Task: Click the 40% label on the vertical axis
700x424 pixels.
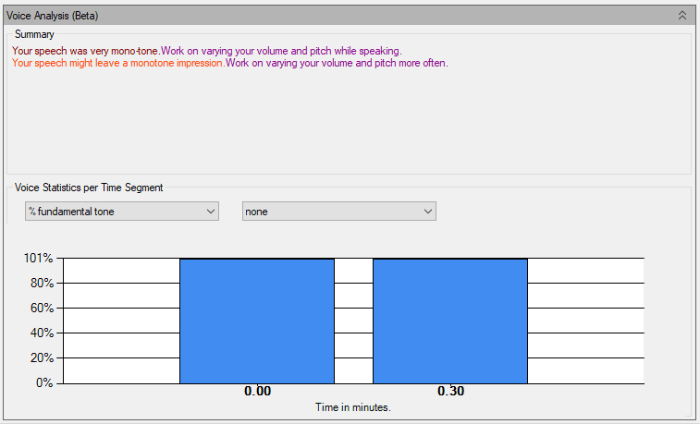Action: click(x=40, y=333)
